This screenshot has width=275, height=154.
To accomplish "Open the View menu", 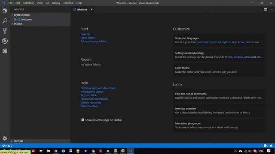I will [40, 3].
